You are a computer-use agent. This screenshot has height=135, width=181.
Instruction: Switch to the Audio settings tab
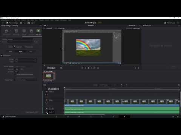pos(21,51)
